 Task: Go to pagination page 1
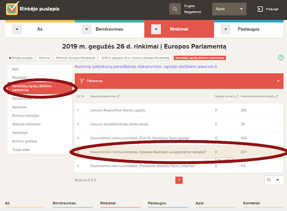179,180
